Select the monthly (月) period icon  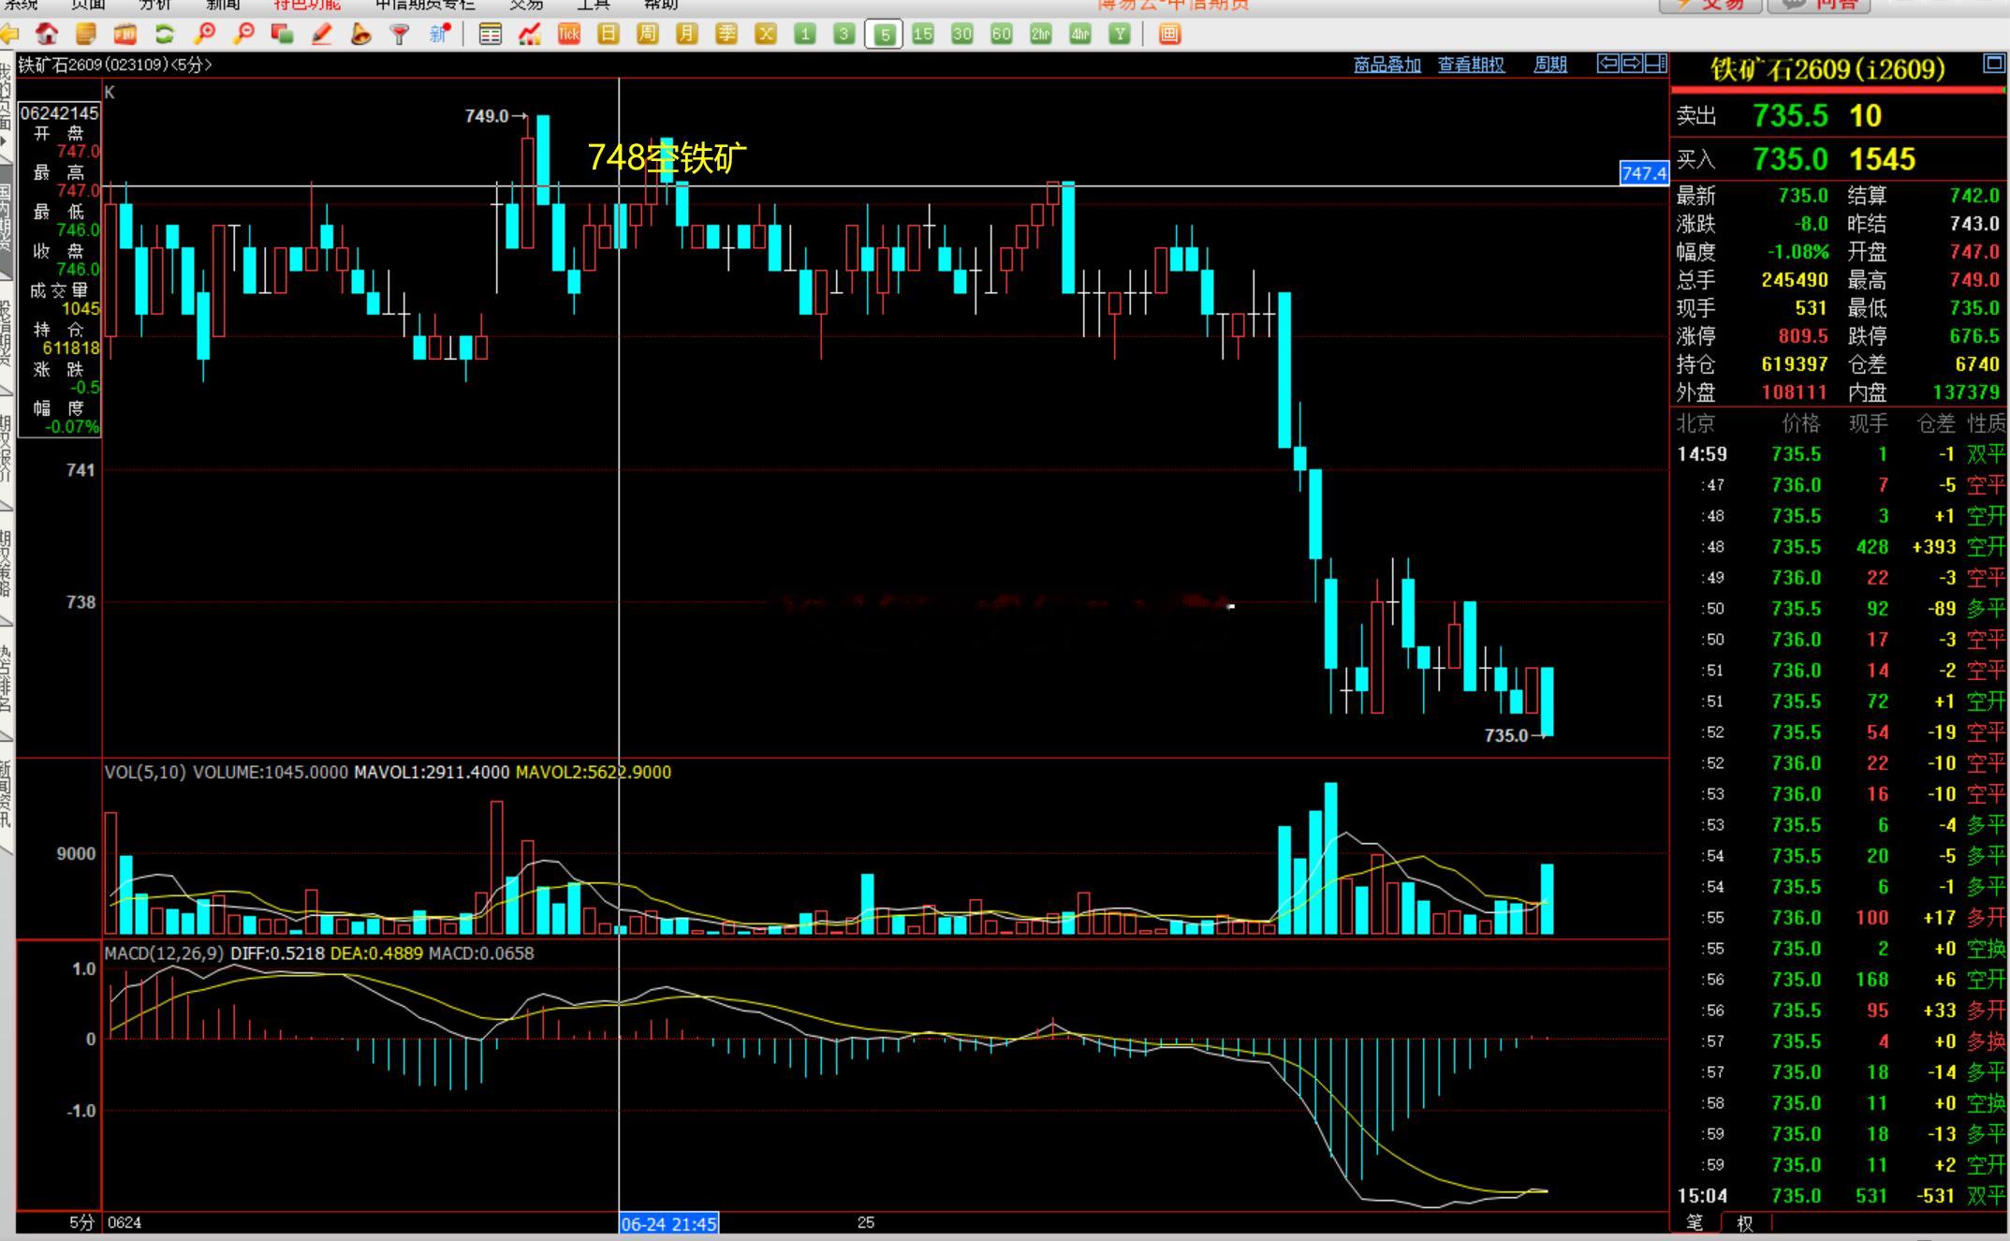686,35
